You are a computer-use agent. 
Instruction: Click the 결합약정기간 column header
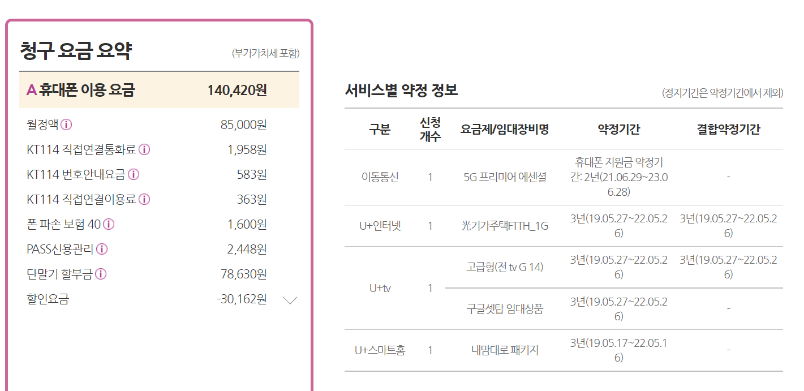coord(728,129)
